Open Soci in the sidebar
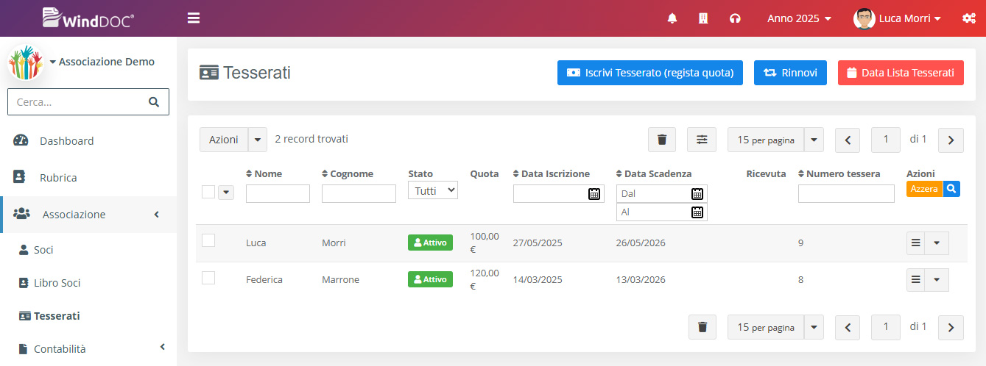This screenshot has width=986, height=366. pyautogui.click(x=43, y=250)
